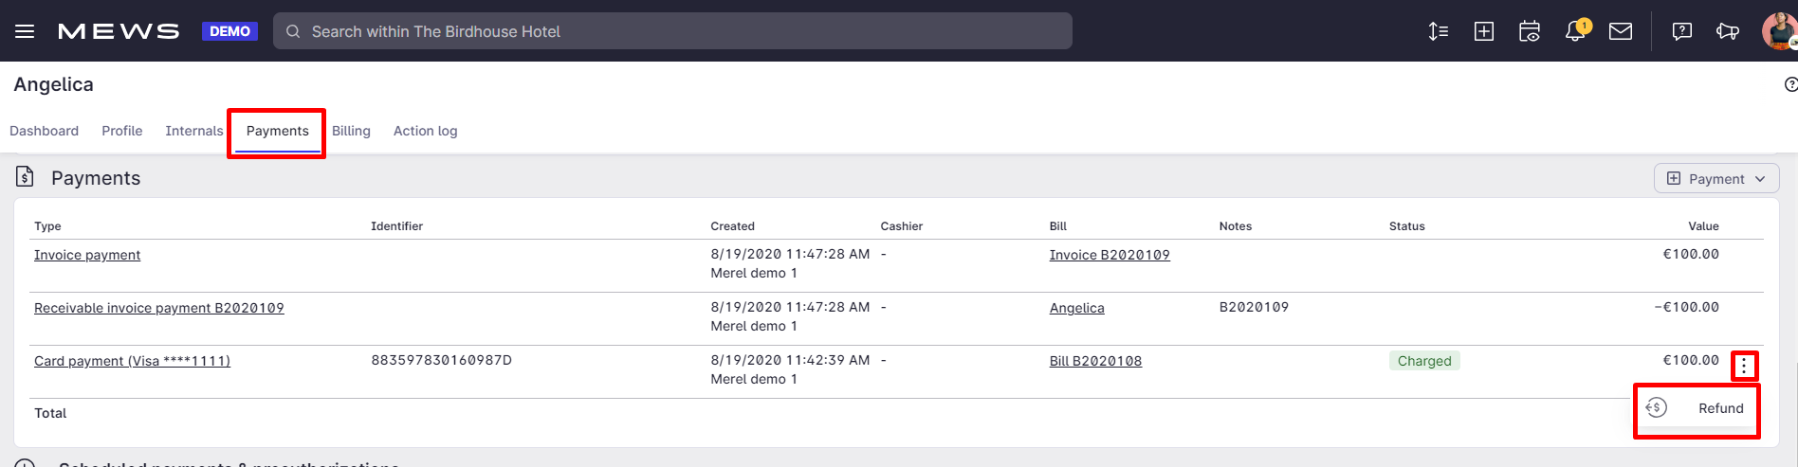Open the help chat question icon
1798x467 pixels.
[1682, 31]
